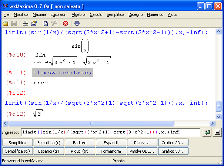
Task: Click the vertical scrollbar up arrow
Action: (x=218, y=31)
